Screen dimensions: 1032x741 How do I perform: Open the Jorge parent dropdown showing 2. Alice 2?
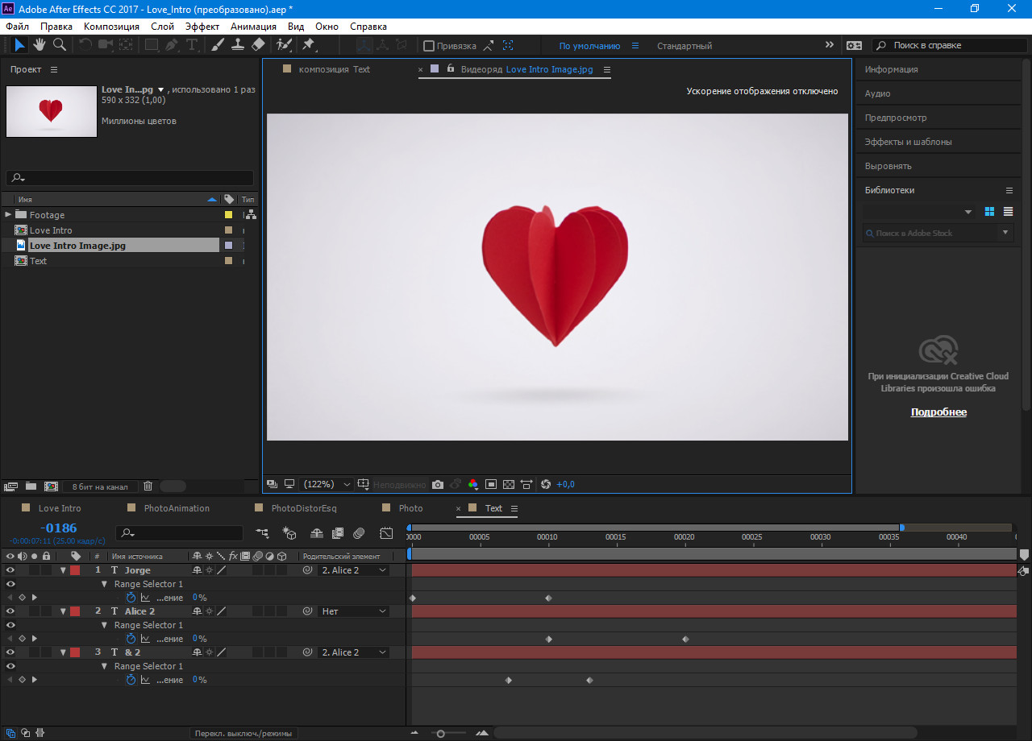353,570
